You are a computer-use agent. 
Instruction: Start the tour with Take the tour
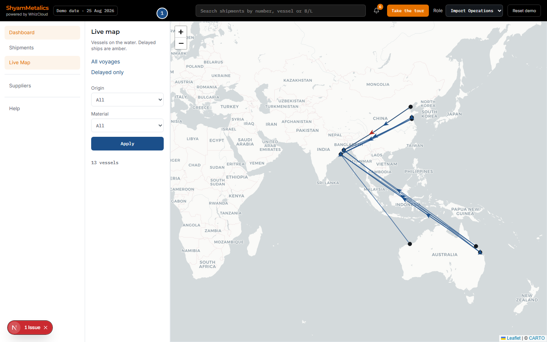[x=408, y=11]
